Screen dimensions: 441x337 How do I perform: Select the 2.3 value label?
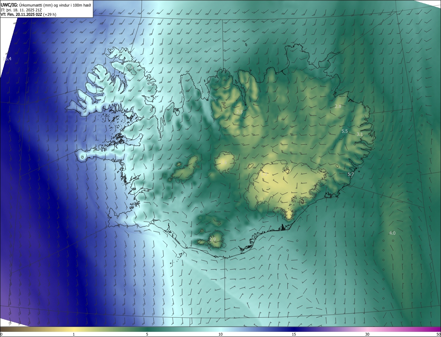(x=239, y=112)
